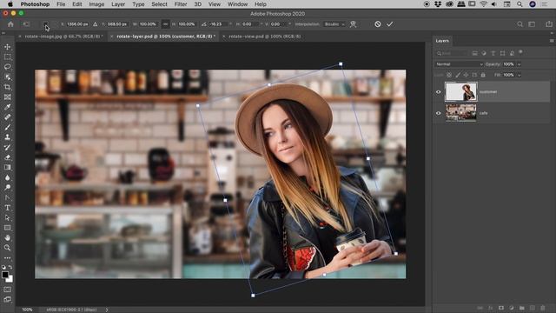The image size is (556, 313).
Task: Select the Blur tool
Action: click(x=7, y=177)
